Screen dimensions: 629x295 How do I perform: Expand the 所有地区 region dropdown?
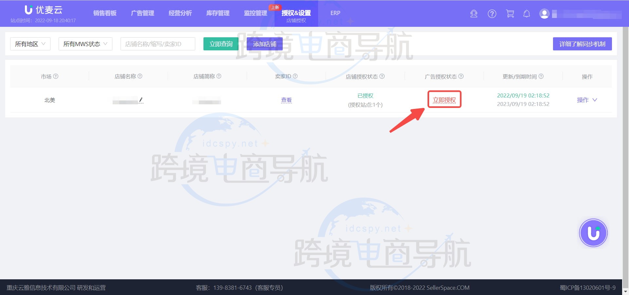click(30, 44)
